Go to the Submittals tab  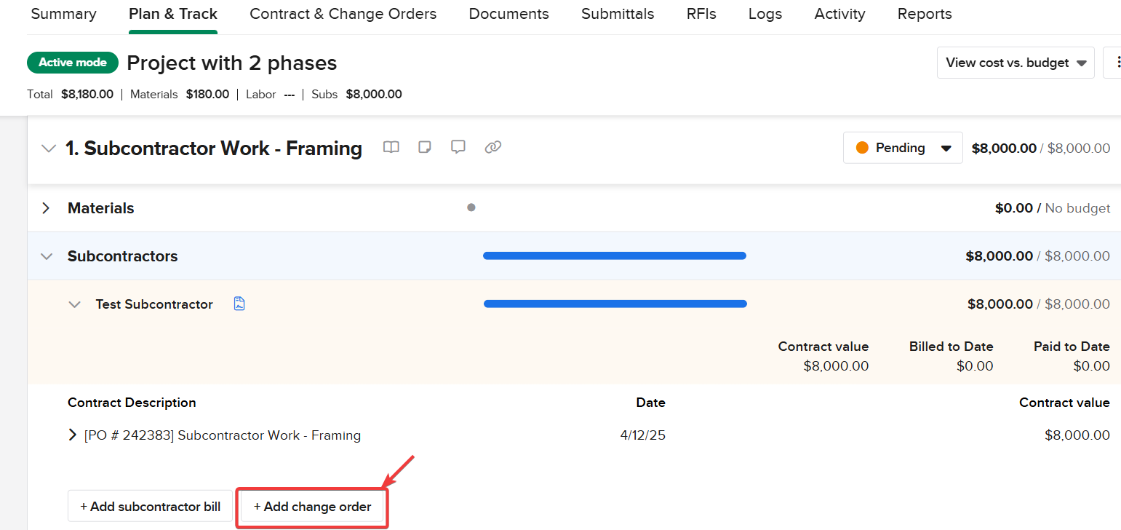618,14
